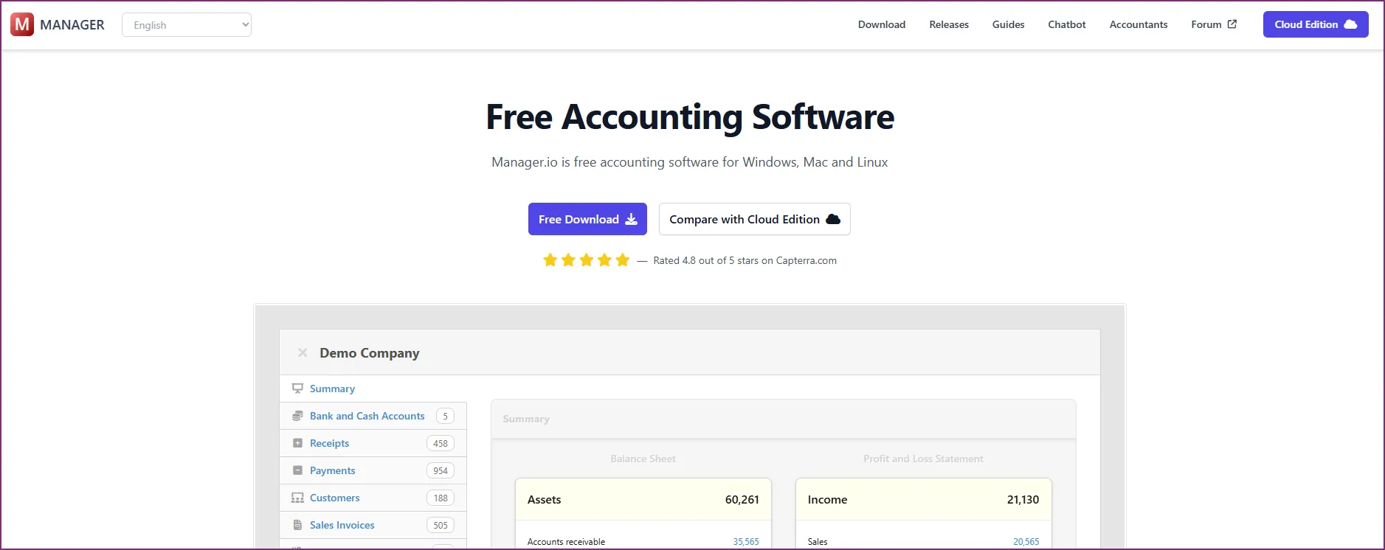Open the Summary sidebar link

click(332, 389)
